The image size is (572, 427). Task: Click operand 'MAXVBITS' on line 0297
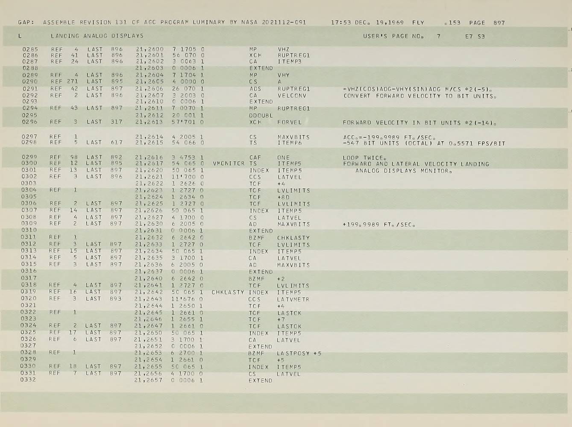293,137
